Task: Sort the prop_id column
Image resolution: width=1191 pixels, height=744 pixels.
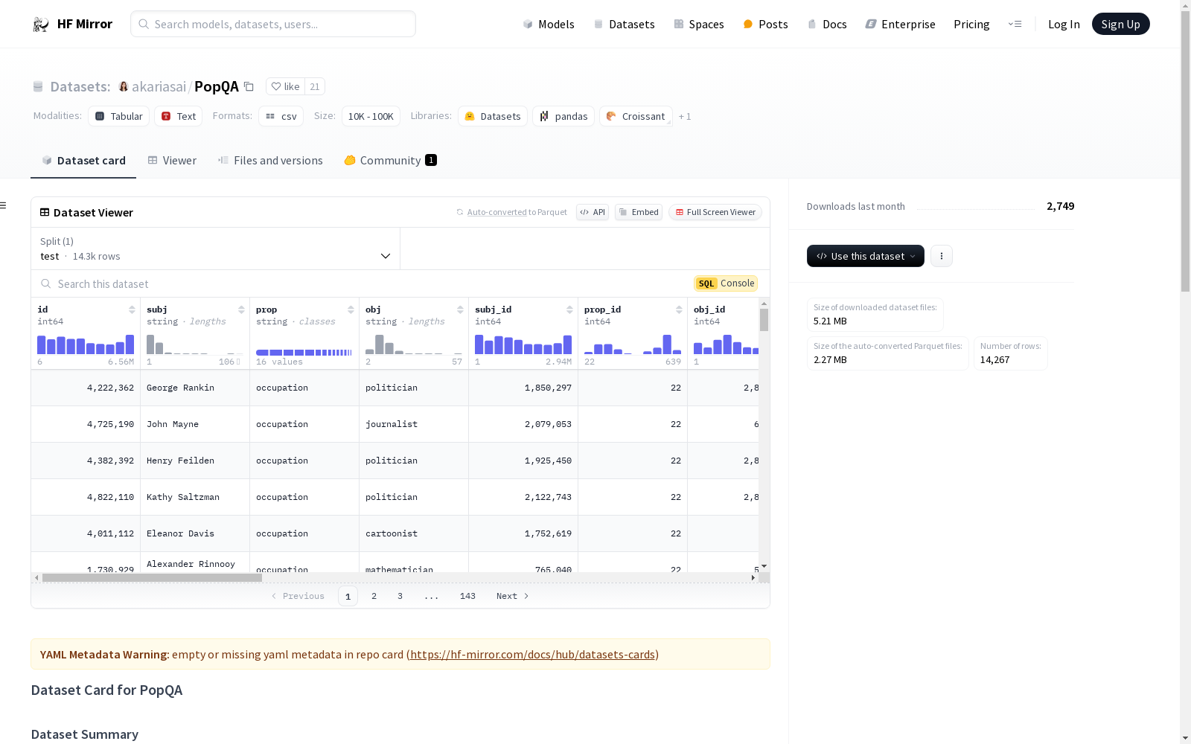Action: point(679,310)
